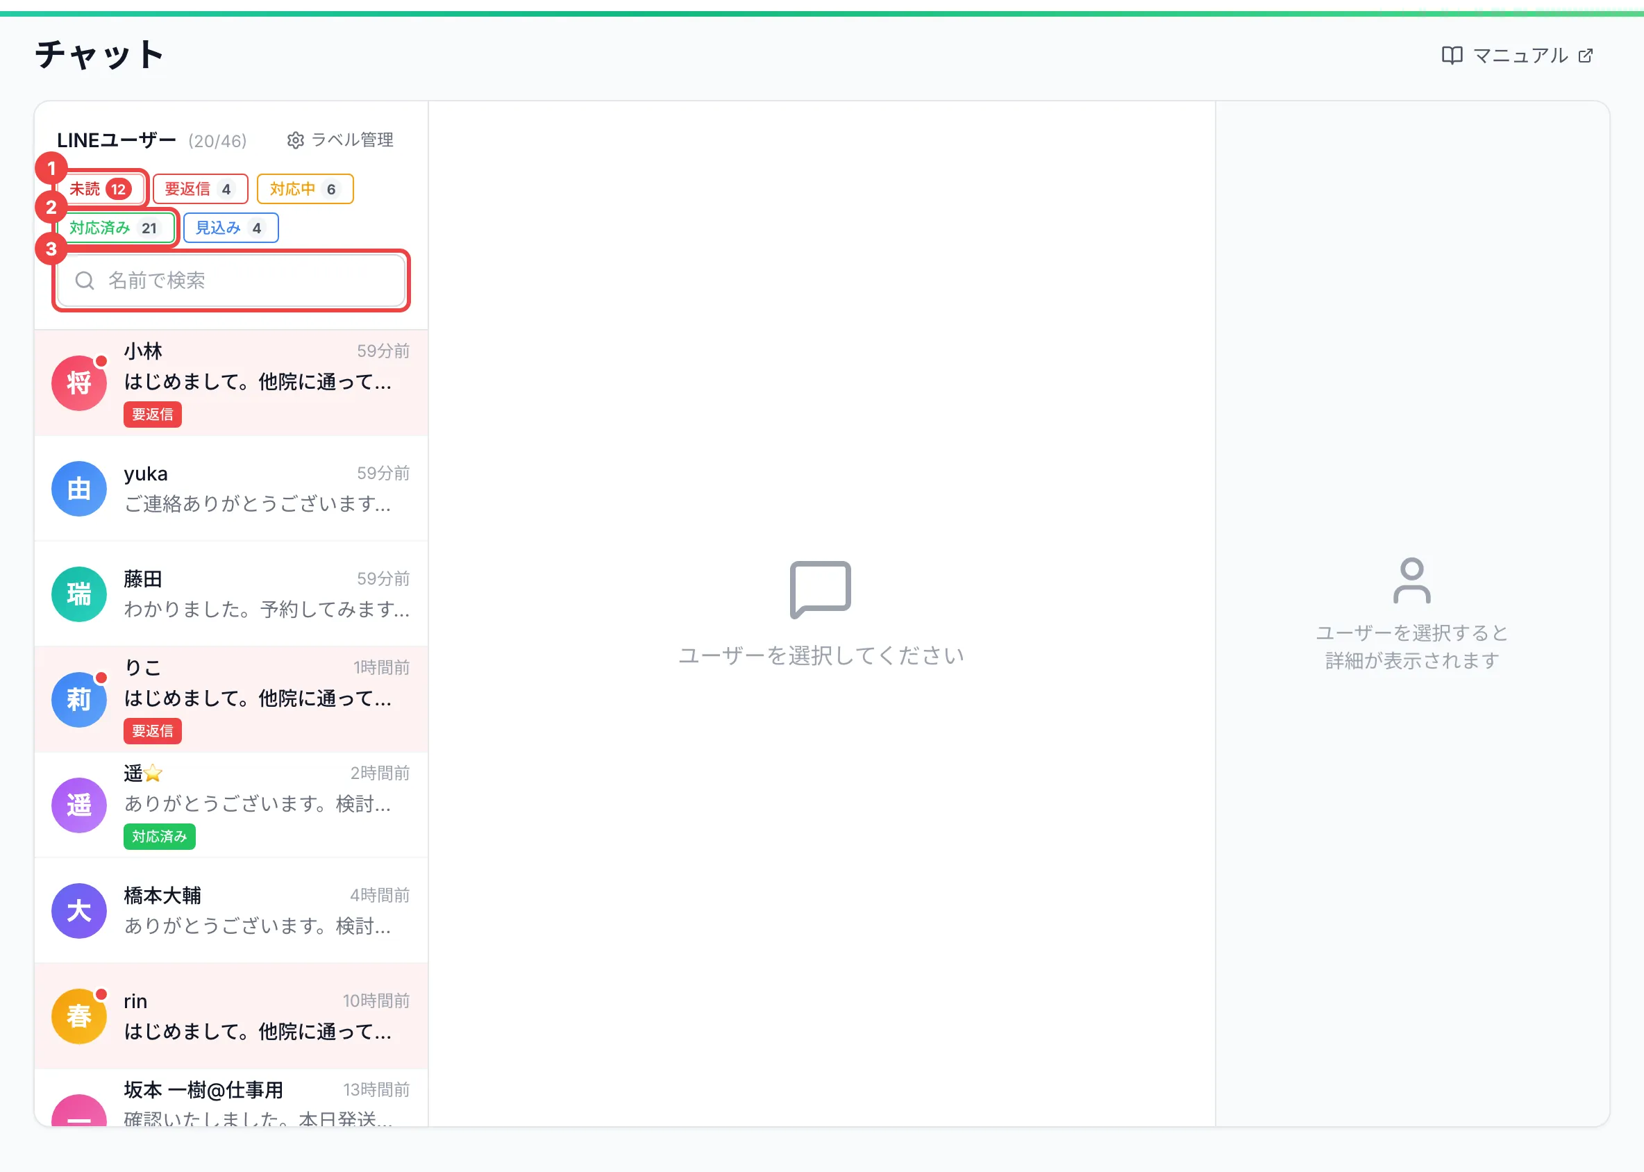Toggle the 対応済み filter chip
This screenshot has width=1644, height=1172.
(x=115, y=228)
